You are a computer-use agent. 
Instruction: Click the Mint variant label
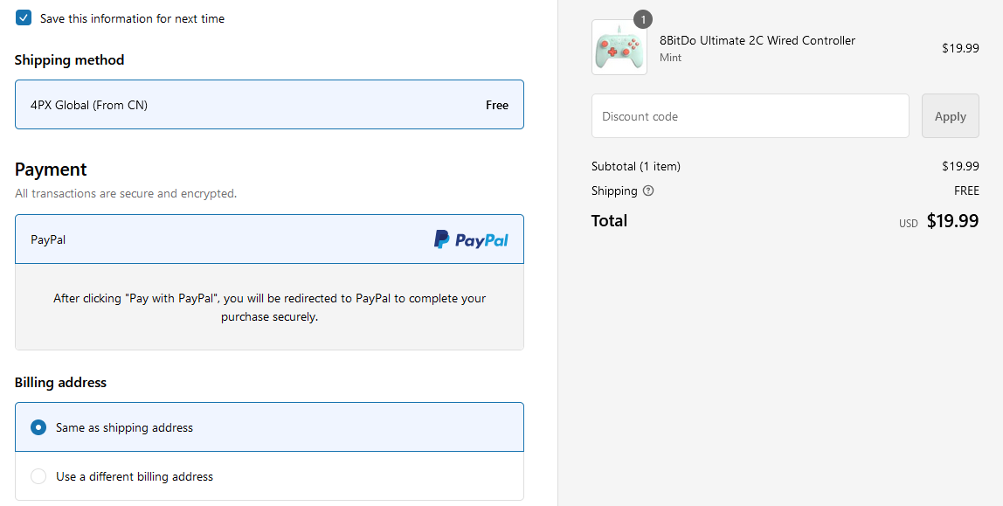(670, 58)
